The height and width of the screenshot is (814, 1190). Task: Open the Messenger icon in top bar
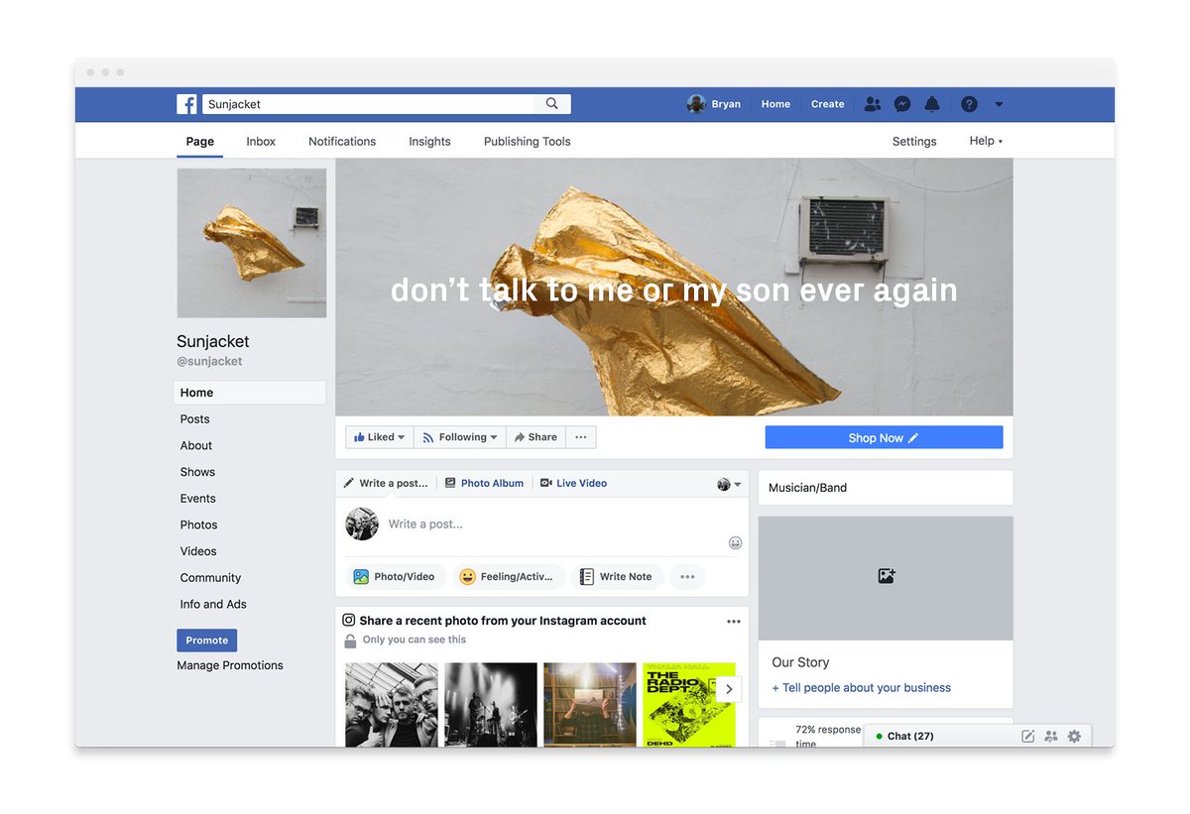coord(902,104)
